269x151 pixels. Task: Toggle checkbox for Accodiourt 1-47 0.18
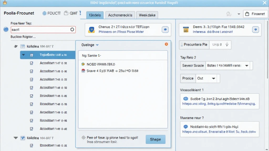click(32, 63)
